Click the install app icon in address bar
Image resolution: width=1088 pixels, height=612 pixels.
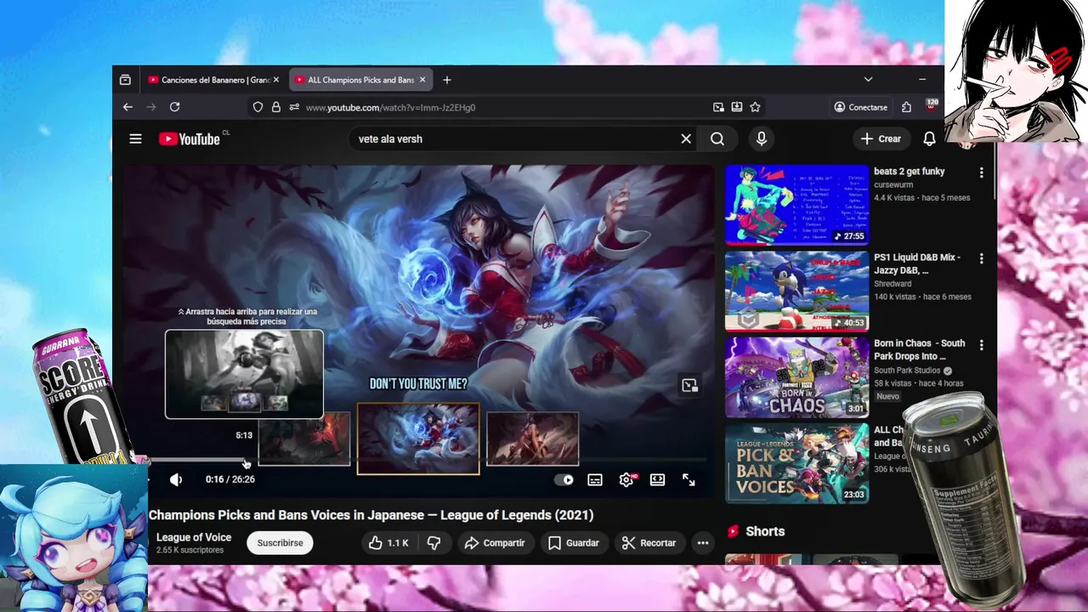(737, 107)
